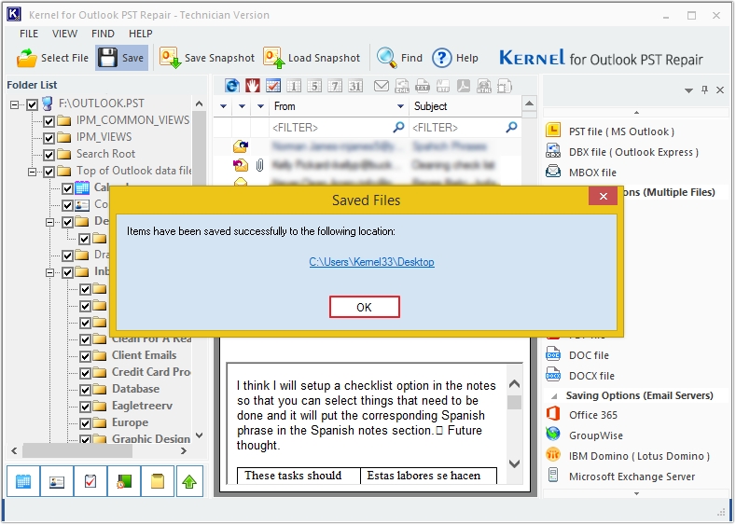
Task: Open the Journal view in bottom bar
Action: pos(124,481)
